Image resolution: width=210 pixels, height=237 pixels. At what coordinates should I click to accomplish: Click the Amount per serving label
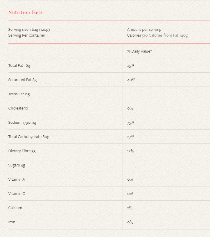(x=144, y=30)
